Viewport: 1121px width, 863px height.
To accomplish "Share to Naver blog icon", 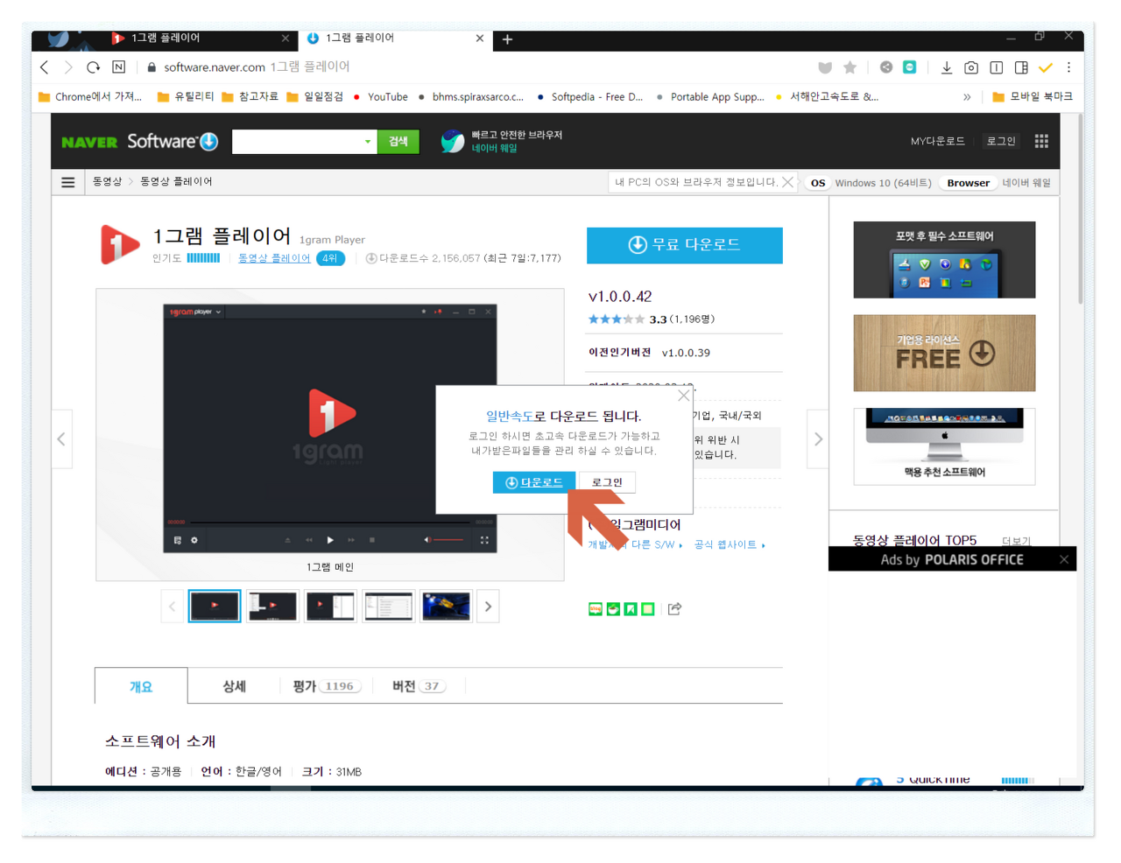I will (596, 609).
